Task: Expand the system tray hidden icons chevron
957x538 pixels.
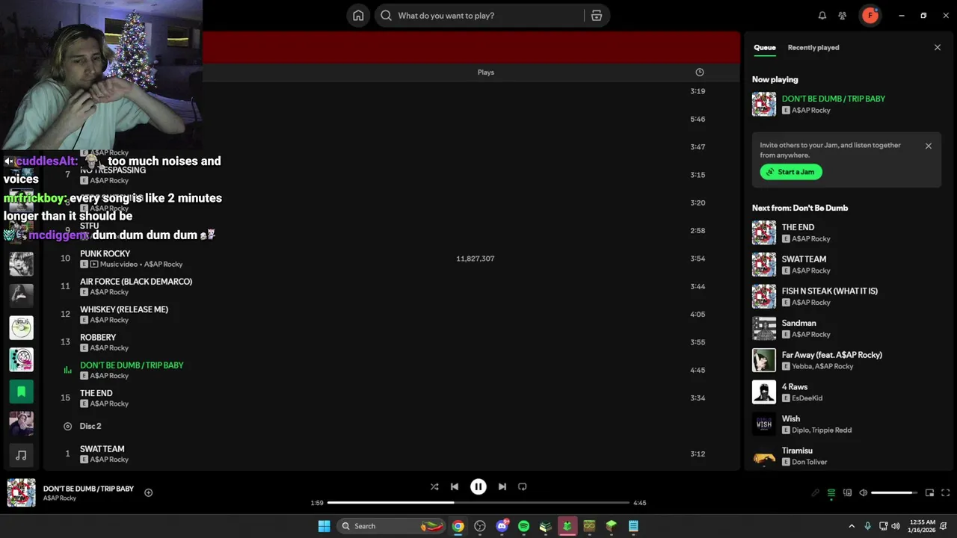Action: coord(852,526)
